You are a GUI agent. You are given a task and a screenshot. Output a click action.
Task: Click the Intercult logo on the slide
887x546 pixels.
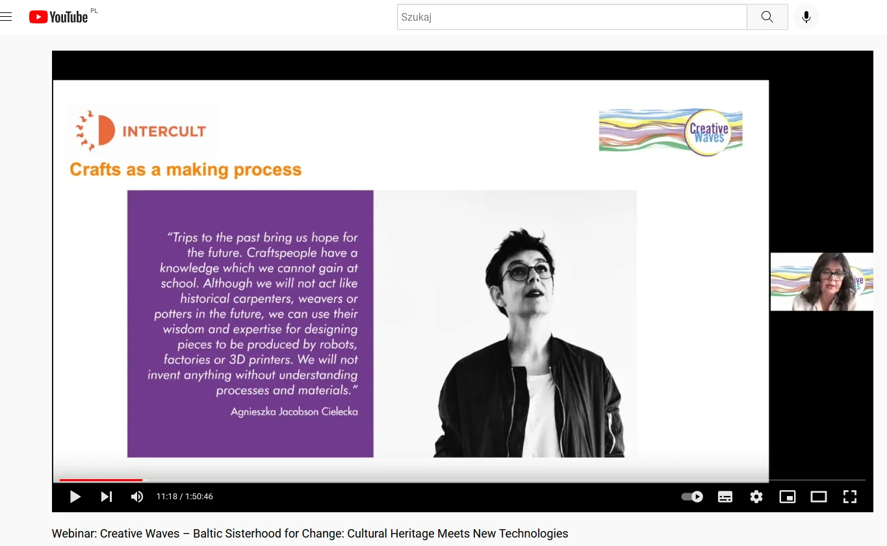point(141,130)
